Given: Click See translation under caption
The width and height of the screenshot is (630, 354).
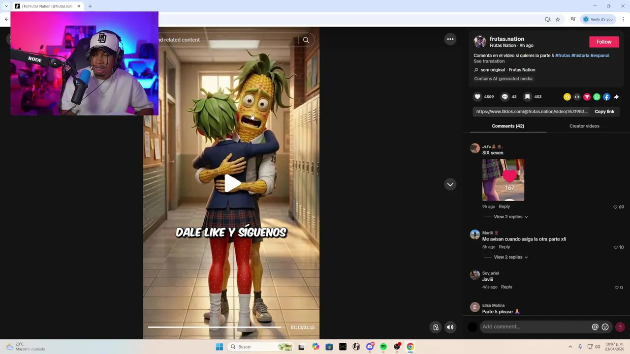Looking at the screenshot, I should [x=489, y=61].
